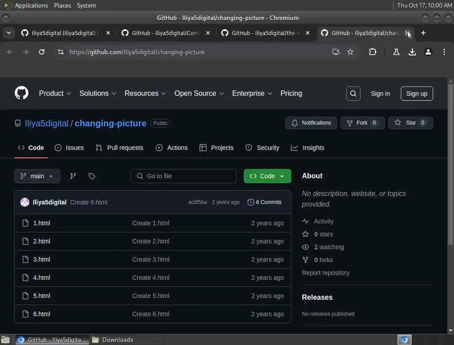The image size is (454, 345).
Task: Click the Sign up button
Action: (x=417, y=94)
